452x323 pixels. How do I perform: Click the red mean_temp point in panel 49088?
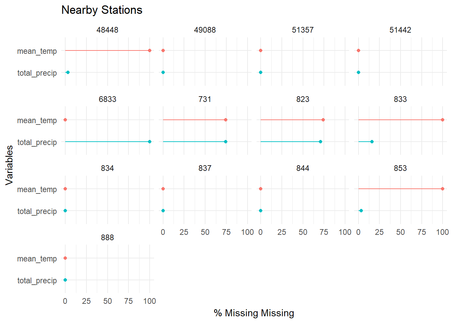[163, 50]
